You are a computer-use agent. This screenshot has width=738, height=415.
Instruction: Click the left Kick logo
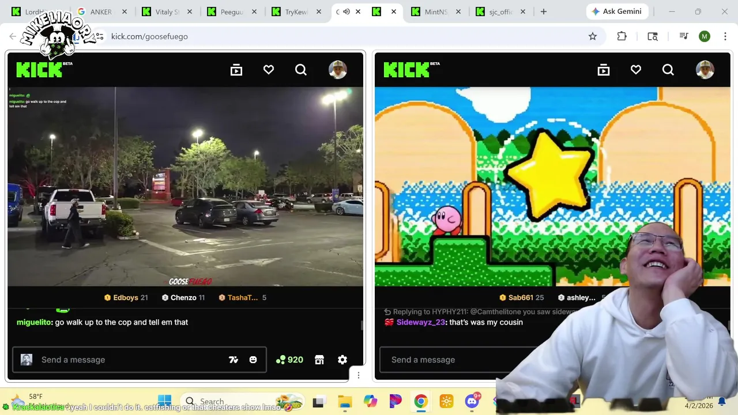(x=44, y=69)
